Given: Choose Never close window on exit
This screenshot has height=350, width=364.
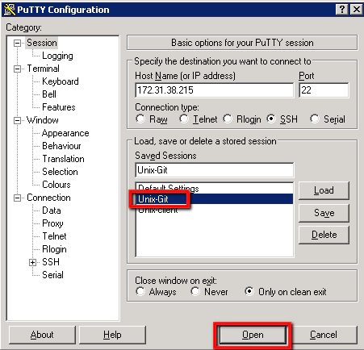Looking at the screenshot, I should [x=195, y=291].
